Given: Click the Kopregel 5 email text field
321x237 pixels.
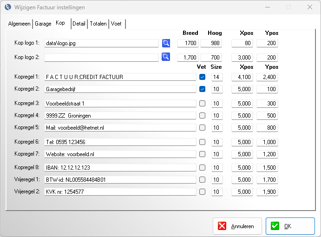Looking at the screenshot, I should [120, 128].
